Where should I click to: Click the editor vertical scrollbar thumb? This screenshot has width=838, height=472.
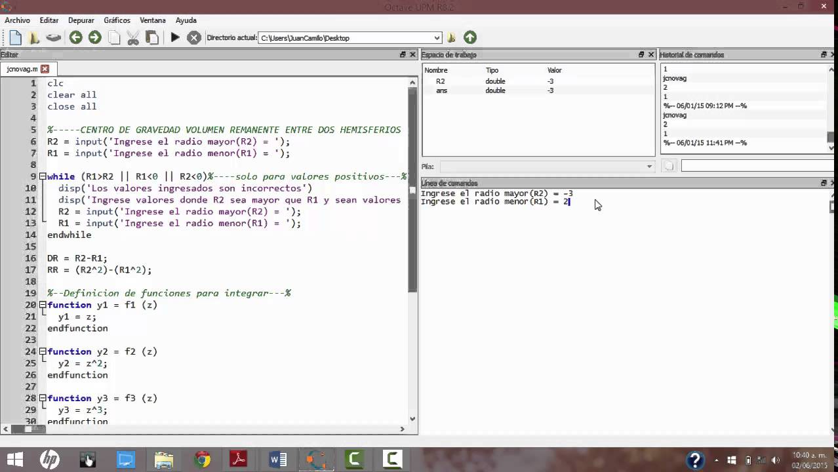412,190
